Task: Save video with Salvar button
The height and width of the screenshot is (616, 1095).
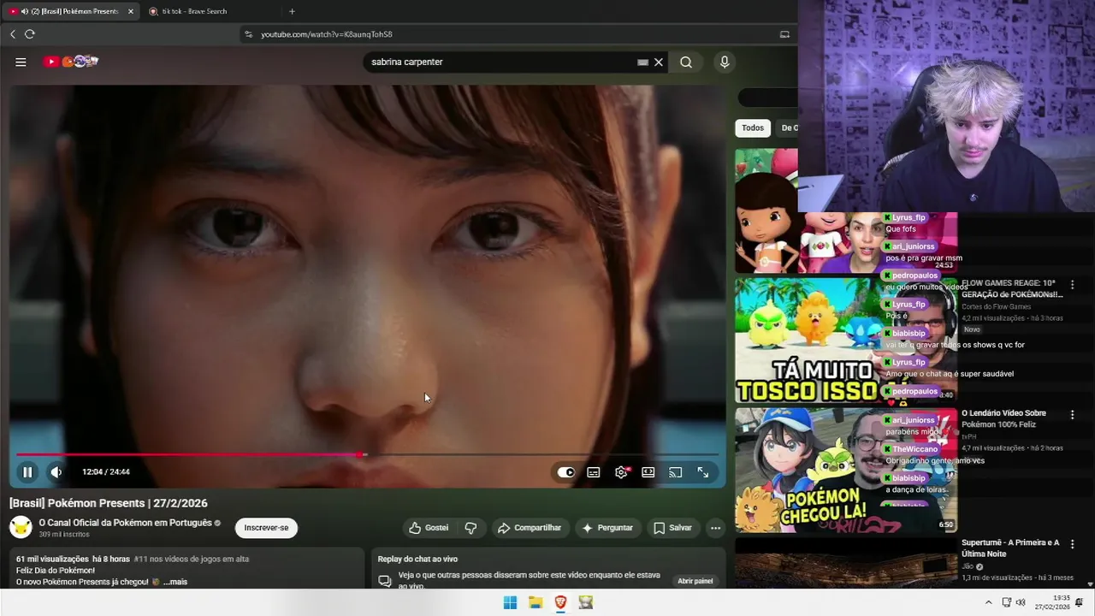Action: pyautogui.click(x=672, y=528)
